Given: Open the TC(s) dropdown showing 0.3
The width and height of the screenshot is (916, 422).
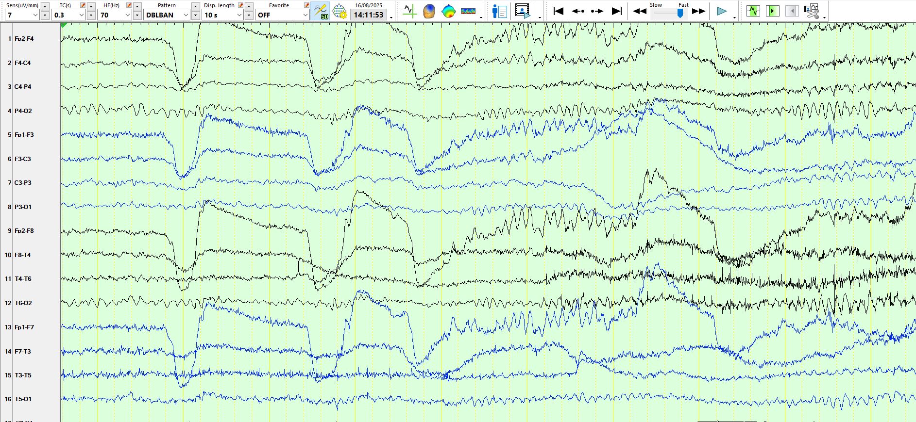Looking at the screenshot, I should (68, 15).
